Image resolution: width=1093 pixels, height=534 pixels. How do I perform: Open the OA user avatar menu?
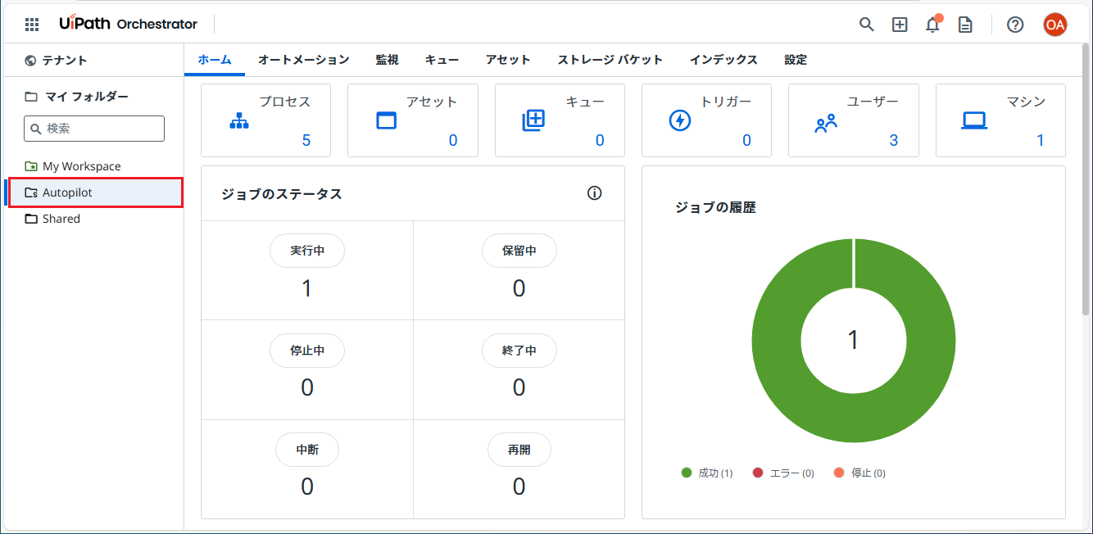point(1055,25)
